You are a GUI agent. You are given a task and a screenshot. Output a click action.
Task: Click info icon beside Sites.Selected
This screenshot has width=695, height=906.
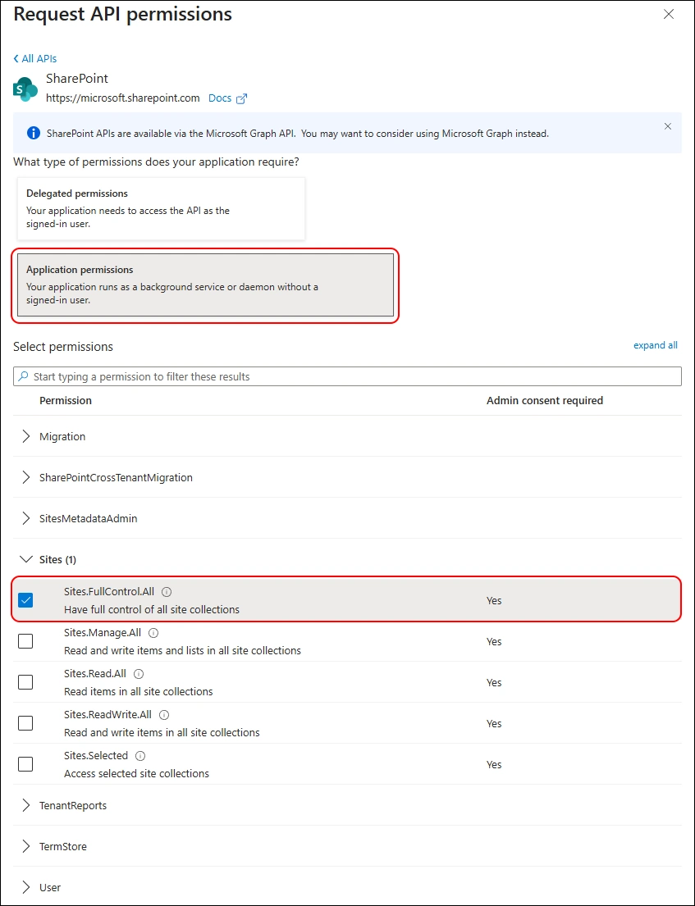(140, 756)
